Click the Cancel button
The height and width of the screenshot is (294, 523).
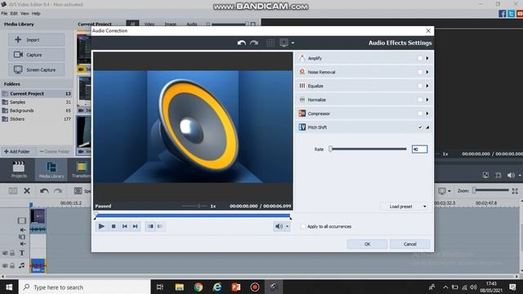(410, 244)
